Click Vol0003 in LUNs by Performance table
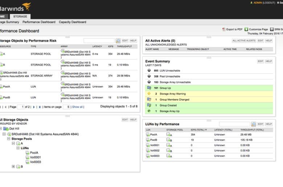The image size is (283, 187). point(155,156)
